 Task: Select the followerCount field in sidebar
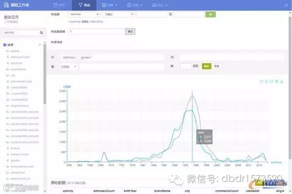[19, 154]
